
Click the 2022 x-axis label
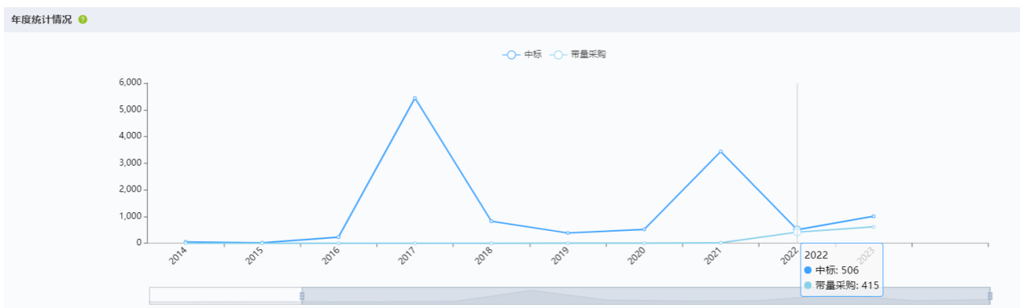click(x=789, y=257)
